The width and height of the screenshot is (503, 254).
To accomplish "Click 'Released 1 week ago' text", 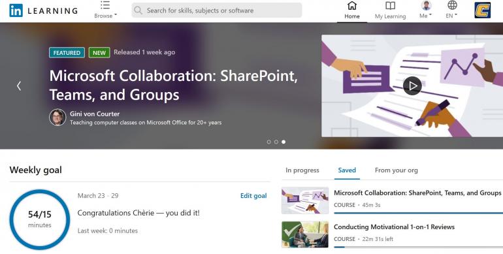I will pos(144,52).
